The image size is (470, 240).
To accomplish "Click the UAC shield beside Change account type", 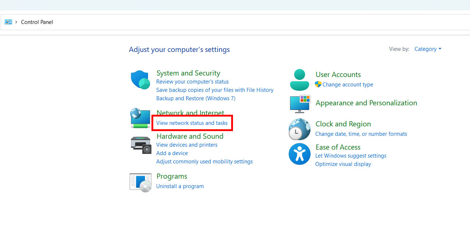I will (x=318, y=85).
